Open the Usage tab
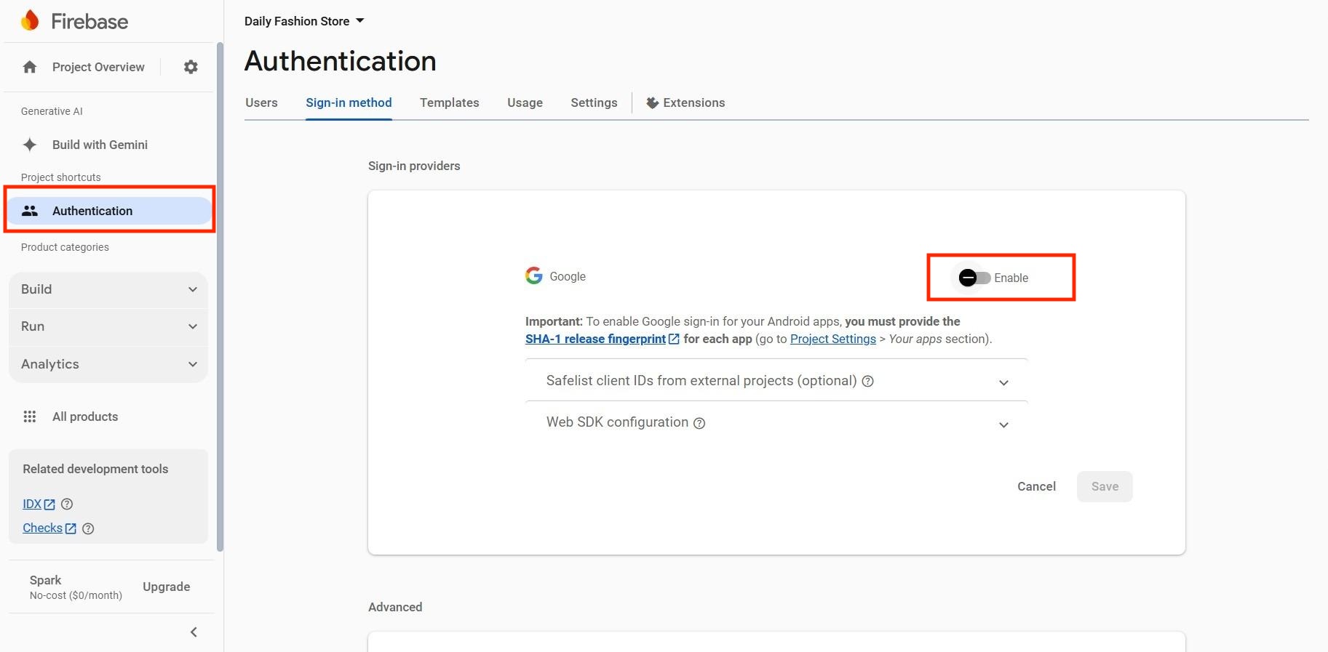 tap(525, 102)
